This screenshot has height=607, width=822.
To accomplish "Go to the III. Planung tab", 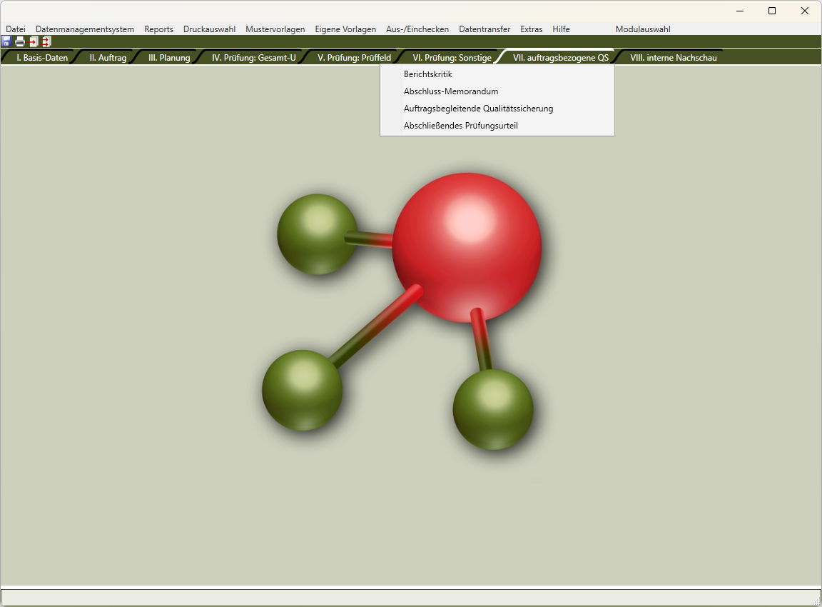I will 169,58.
